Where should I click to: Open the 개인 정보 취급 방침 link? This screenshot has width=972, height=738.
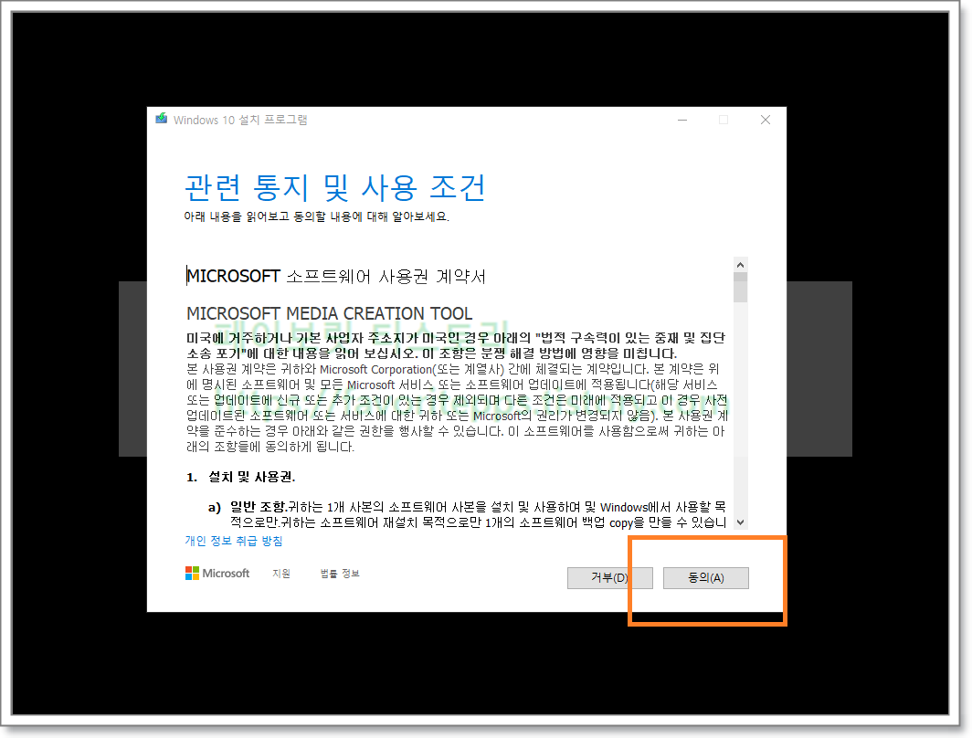[234, 541]
